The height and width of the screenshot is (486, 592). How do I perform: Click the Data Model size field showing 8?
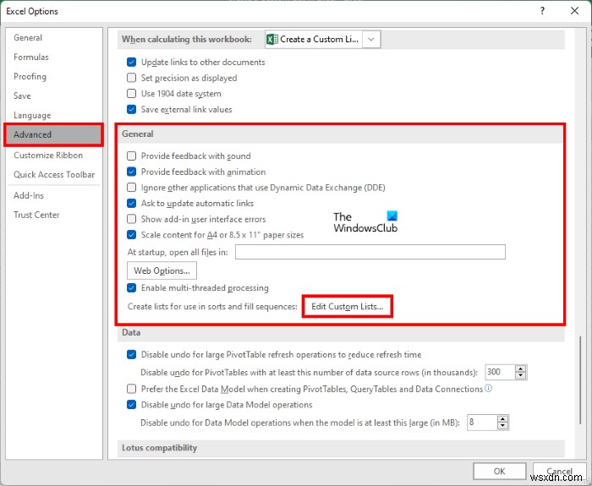pyautogui.click(x=481, y=423)
